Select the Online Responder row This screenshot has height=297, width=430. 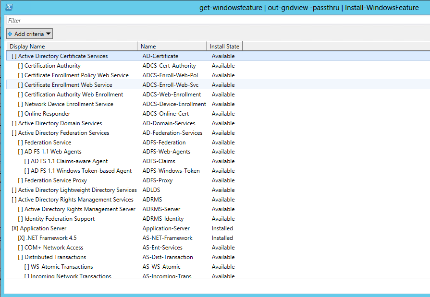click(47, 114)
